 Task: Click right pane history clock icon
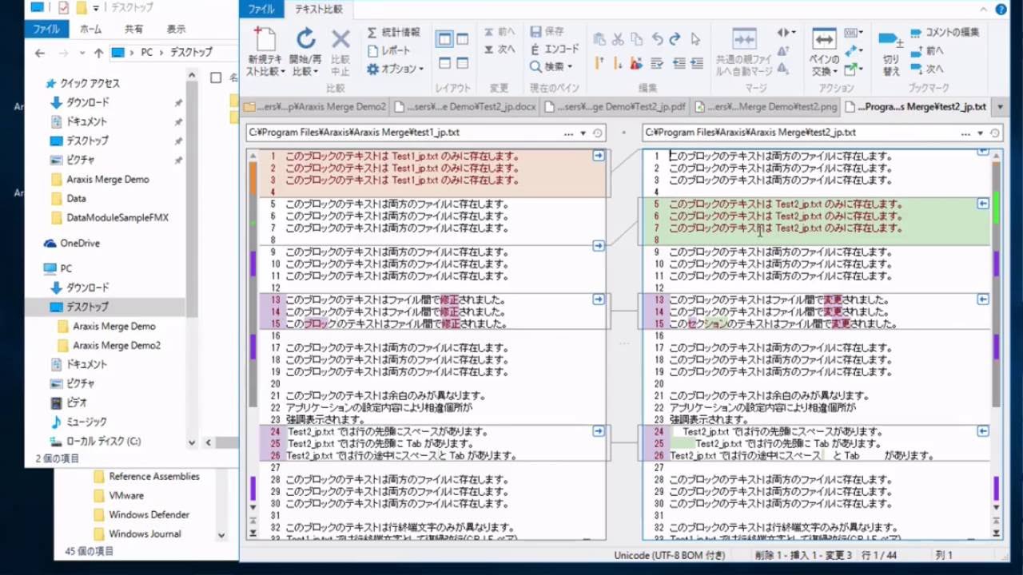995,133
